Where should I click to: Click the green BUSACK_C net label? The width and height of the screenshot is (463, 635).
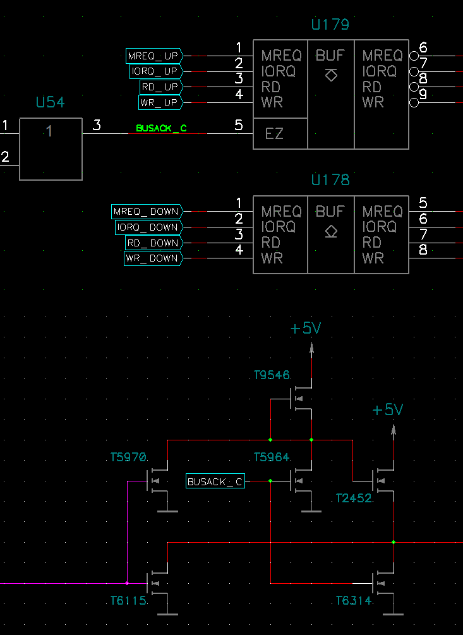(162, 129)
